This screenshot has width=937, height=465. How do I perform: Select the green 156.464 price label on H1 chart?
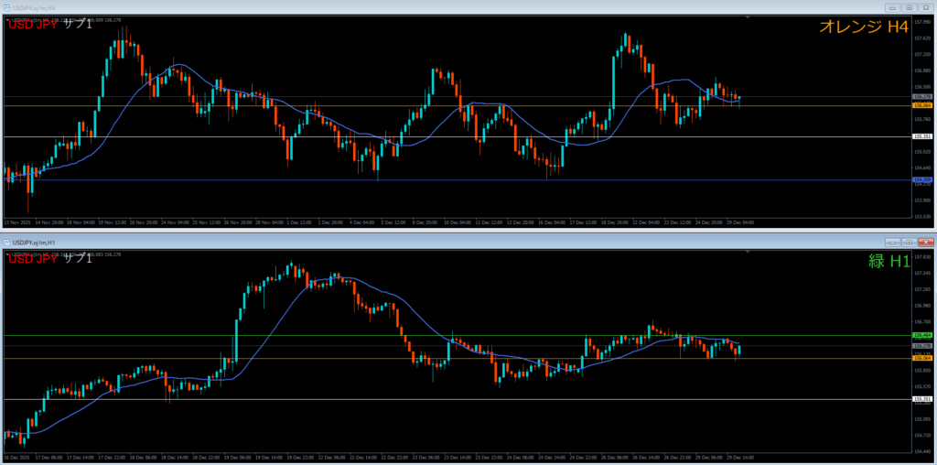pos(921,336)
